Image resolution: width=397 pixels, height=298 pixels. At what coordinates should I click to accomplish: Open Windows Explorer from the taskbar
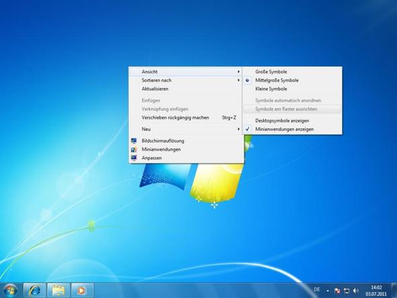[x=59, y=290]
